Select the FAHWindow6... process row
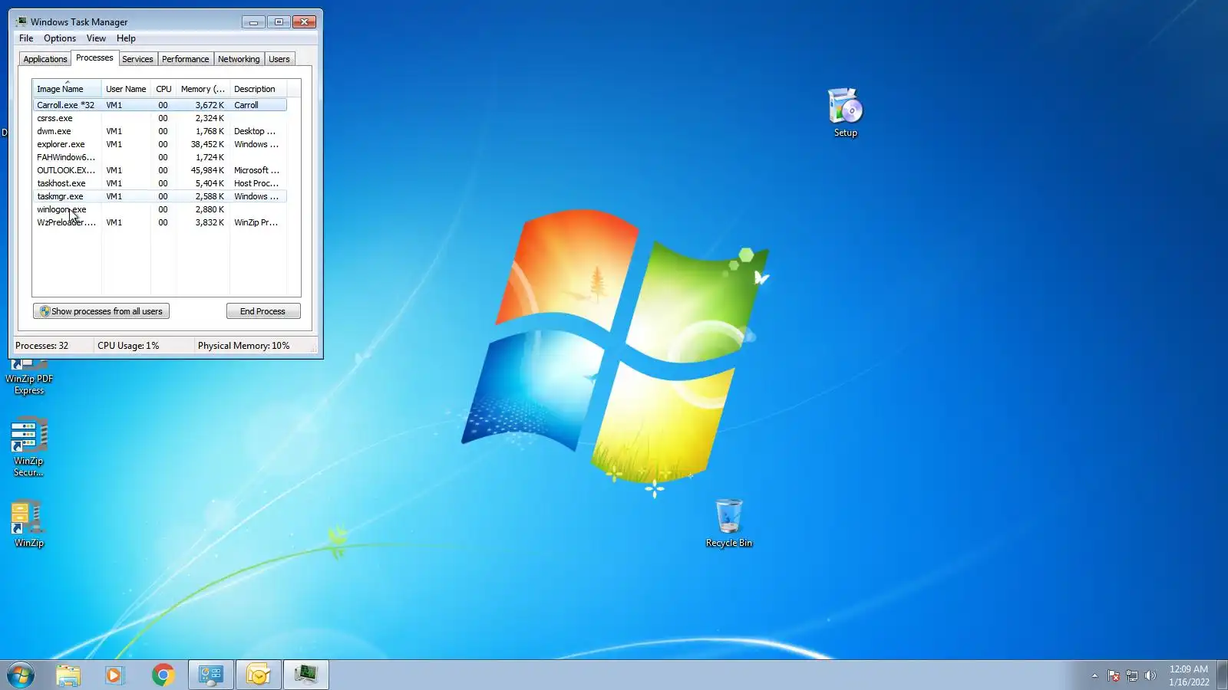Screen dimensions: 1228x690 160,157
